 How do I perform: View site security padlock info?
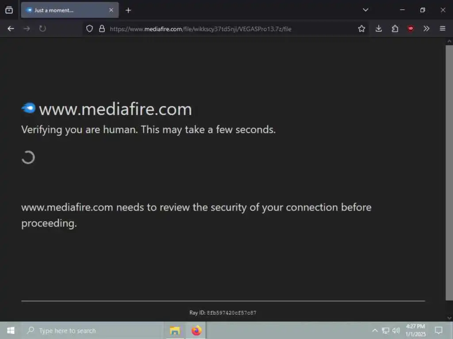(102, 29)
